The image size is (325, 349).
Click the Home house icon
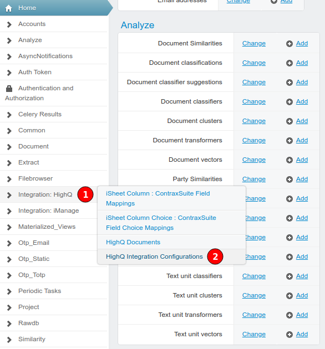pos(8,8)
